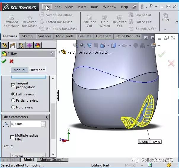Increase radius with spinner up arrow

click(x=43, y=123)
